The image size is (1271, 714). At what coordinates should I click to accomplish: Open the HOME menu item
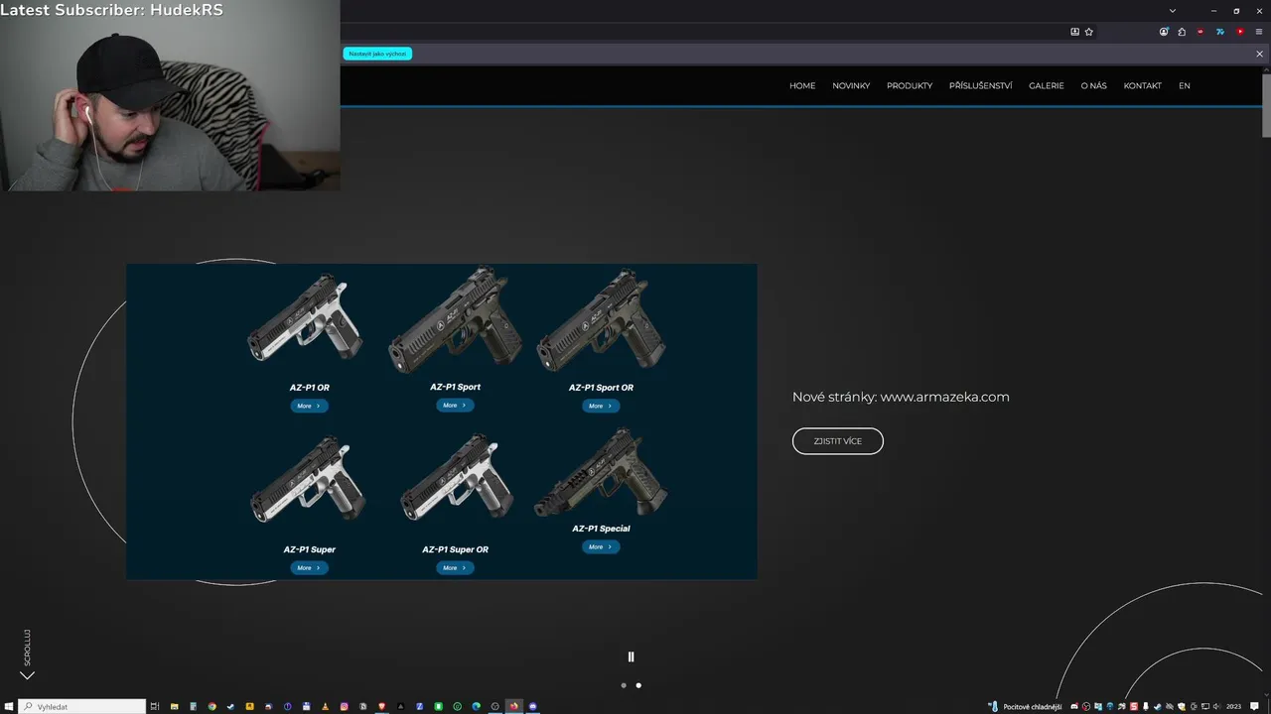click(802, 85)
